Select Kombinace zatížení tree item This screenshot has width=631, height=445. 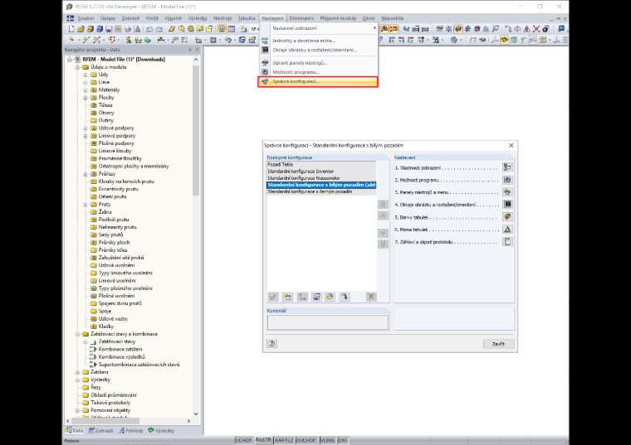click(x=120, y=350)
